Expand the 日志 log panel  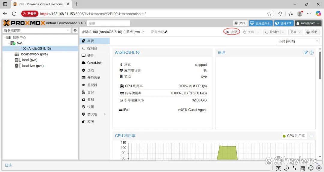tap(9, 165)
